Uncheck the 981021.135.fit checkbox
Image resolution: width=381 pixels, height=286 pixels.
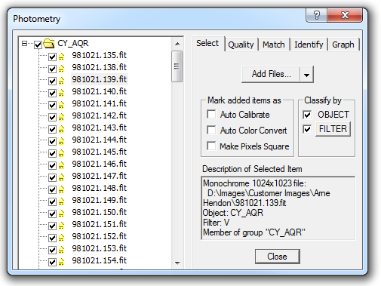52,57
